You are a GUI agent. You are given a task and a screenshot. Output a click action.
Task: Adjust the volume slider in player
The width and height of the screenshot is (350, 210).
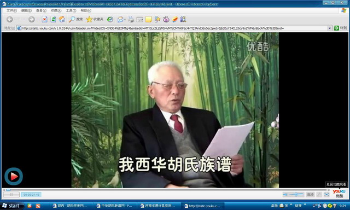pyautogui.click(x=296, y=195)
